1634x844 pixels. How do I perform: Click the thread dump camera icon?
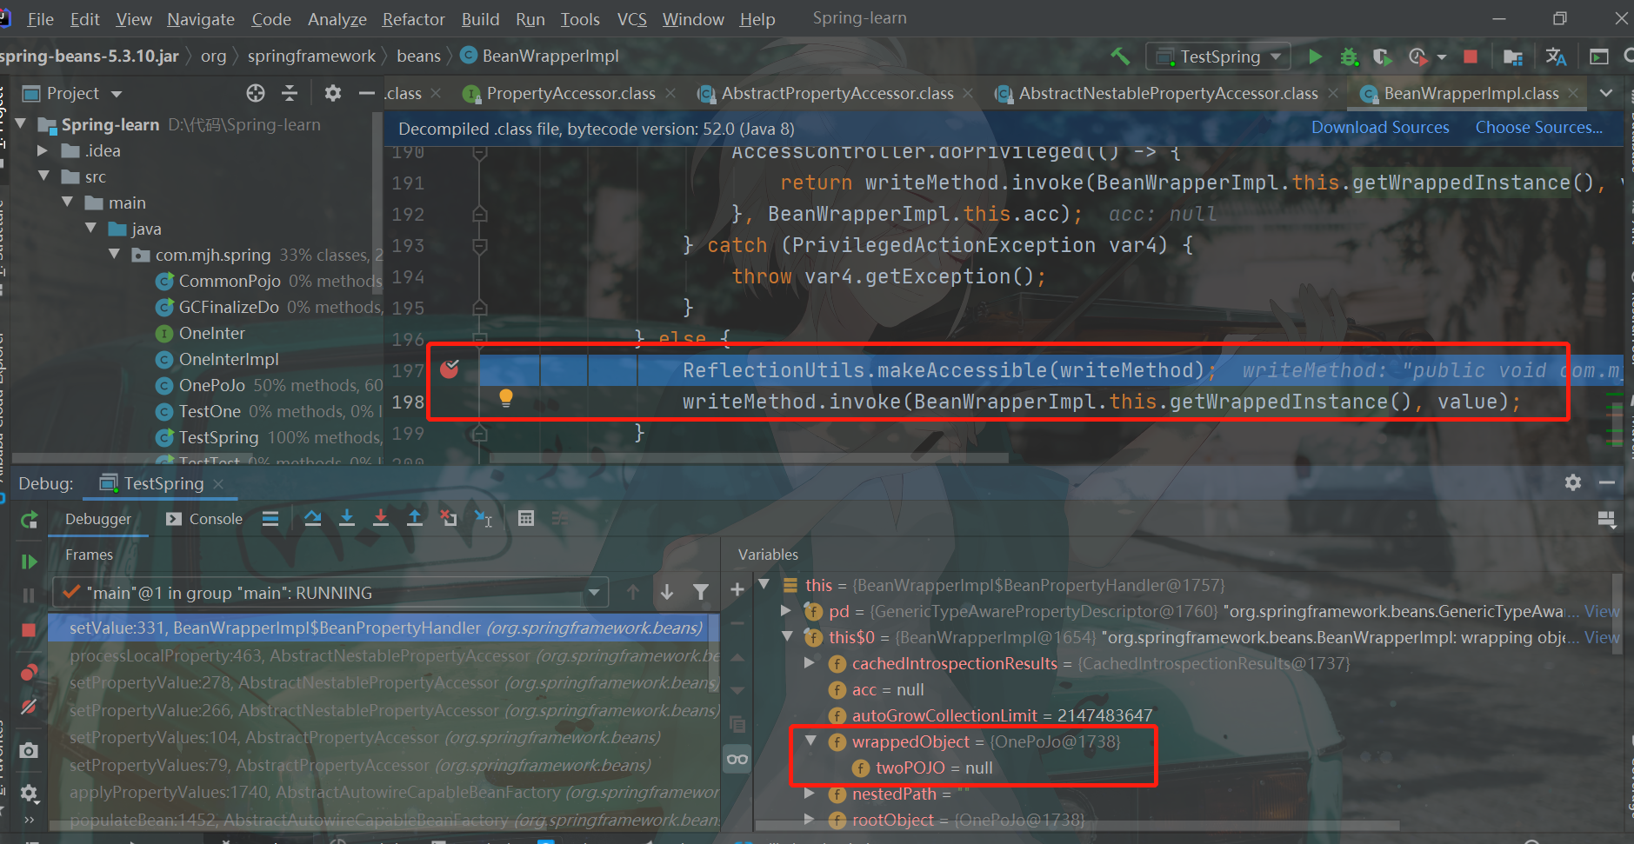point(29,750)
